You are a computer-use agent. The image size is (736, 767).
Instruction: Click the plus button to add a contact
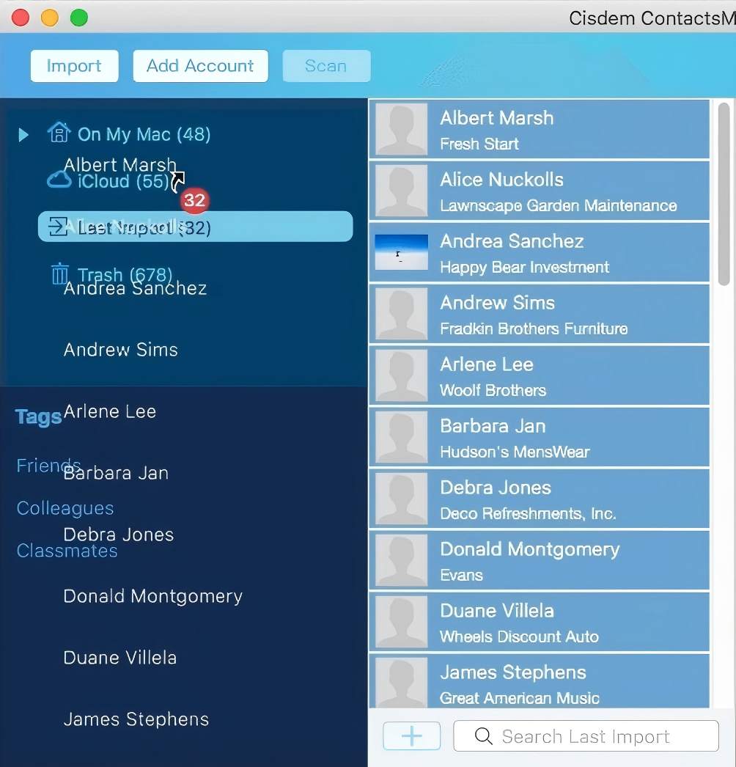pyautogui.click(x=411, y=736)
